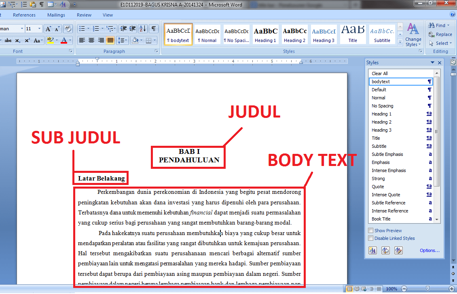
Task: Align text left
Action: click(82, 40)
